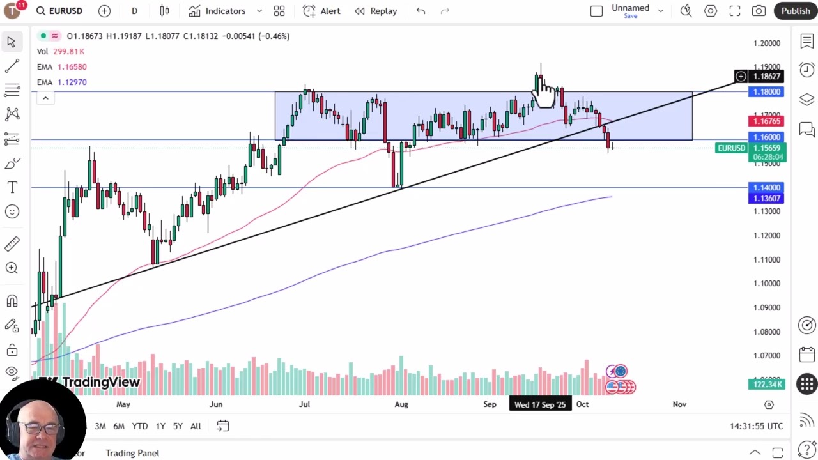Open the Unnamed layout dropdown arrow
818x460 pixels.
[x=661, y=11]
